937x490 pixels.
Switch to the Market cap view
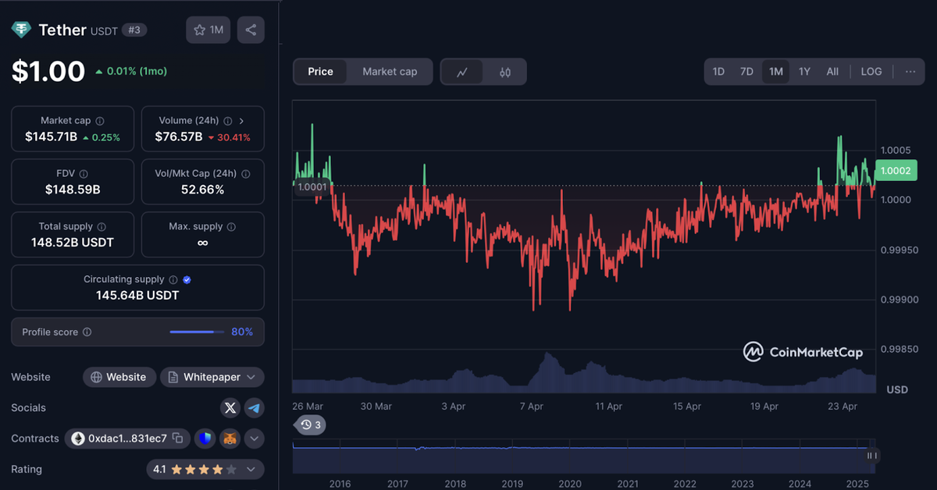coord(390,71)
